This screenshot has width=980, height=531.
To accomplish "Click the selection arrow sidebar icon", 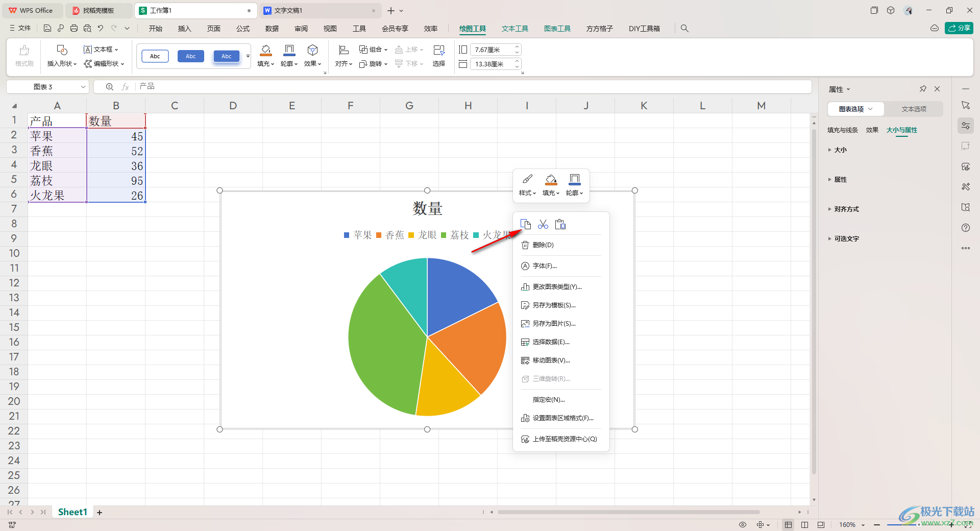I will [x=966, y=105].
